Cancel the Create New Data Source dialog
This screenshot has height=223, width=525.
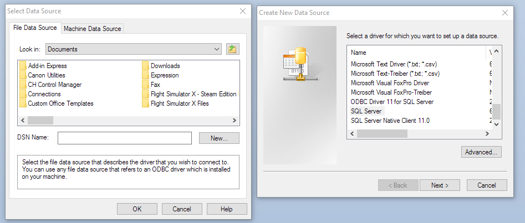pyautogui.click(x=487, y=185)
